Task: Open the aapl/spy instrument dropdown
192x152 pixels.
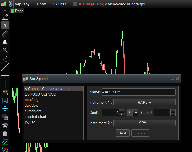Action: (24, 4)
